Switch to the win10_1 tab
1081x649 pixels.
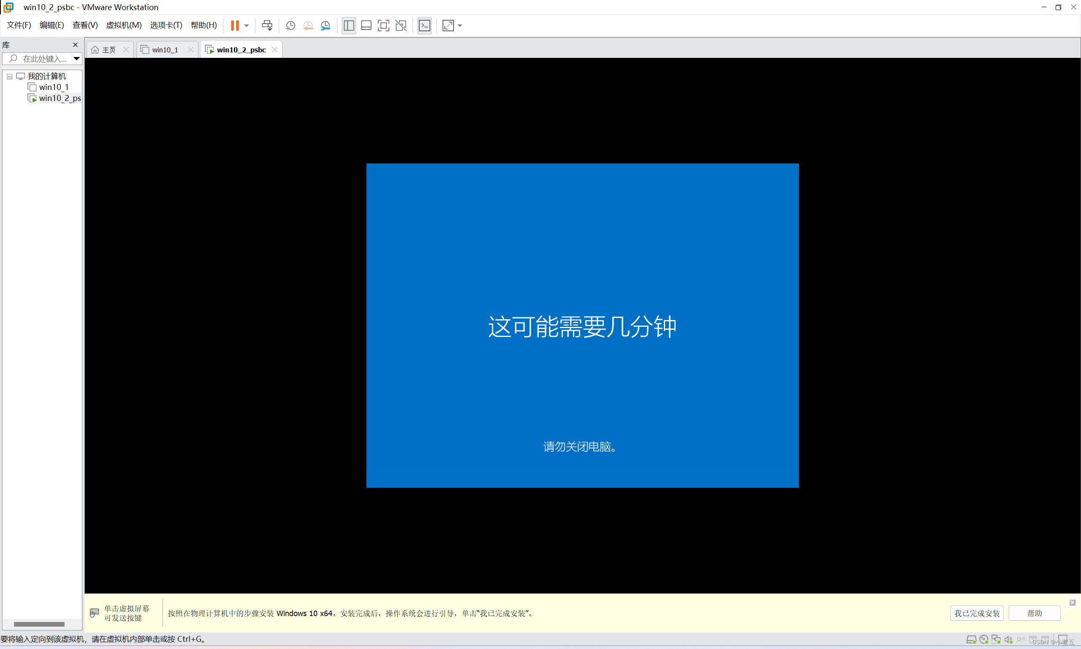[164, 49]
